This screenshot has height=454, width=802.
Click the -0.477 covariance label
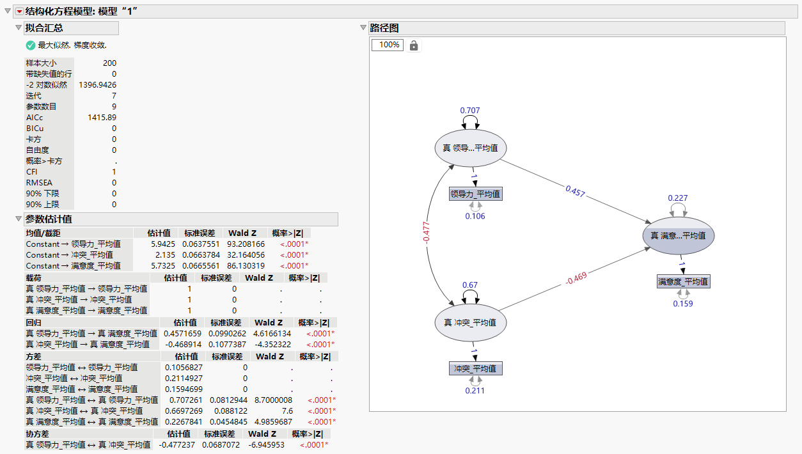(427, 233)
